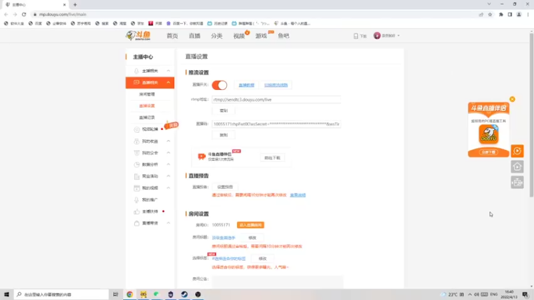
Task: Click the gray robot icon on right edge
Action: [x=517, y=183]
